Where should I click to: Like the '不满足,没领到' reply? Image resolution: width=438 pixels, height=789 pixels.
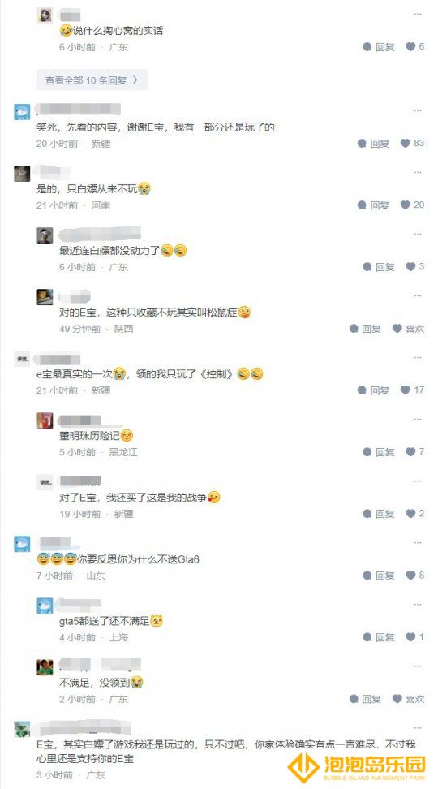tap(408, 699)
